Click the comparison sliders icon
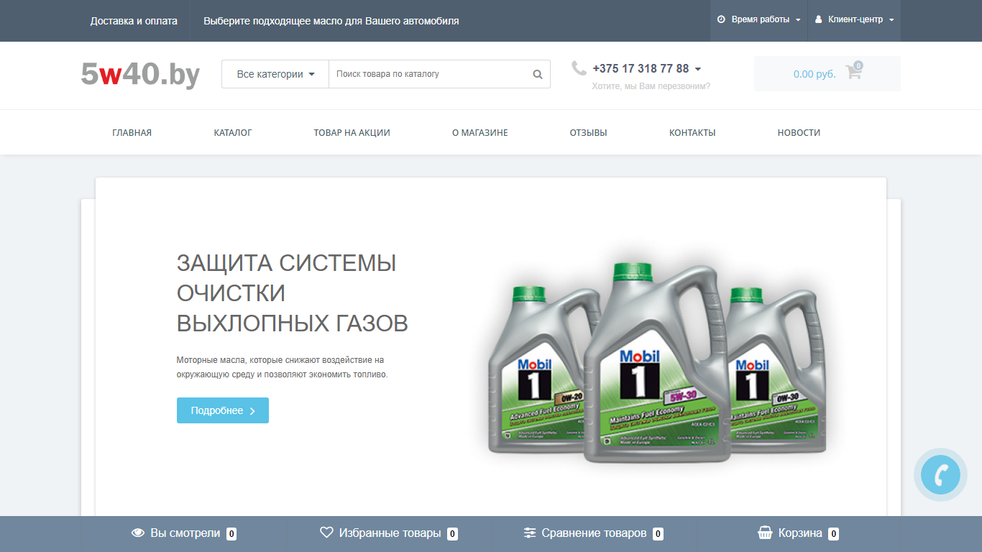 point(530,533)
